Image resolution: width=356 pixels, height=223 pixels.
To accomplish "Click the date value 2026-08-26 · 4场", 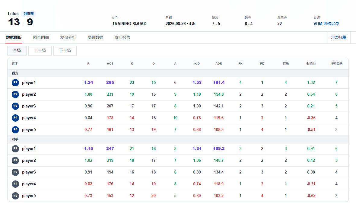I will 180,24.
